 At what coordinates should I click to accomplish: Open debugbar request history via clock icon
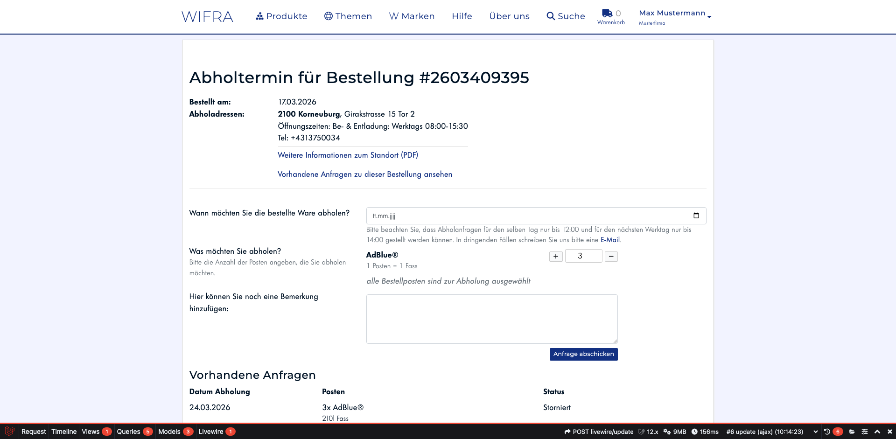click(827, 432)
